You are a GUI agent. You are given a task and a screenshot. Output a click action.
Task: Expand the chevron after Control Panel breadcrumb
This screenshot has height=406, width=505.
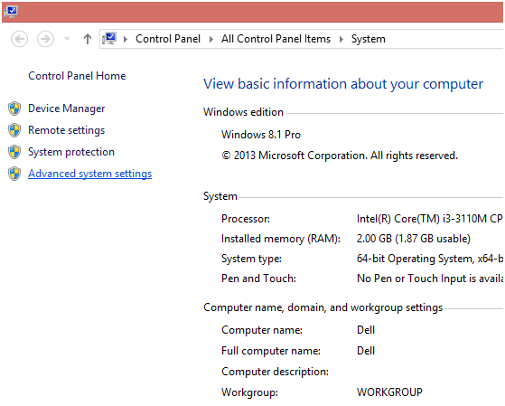click(x=211, y=40)
